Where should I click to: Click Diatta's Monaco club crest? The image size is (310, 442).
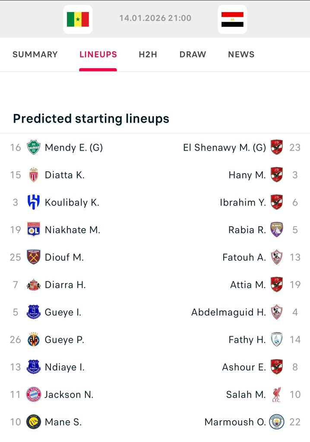(x=34, y=175)
